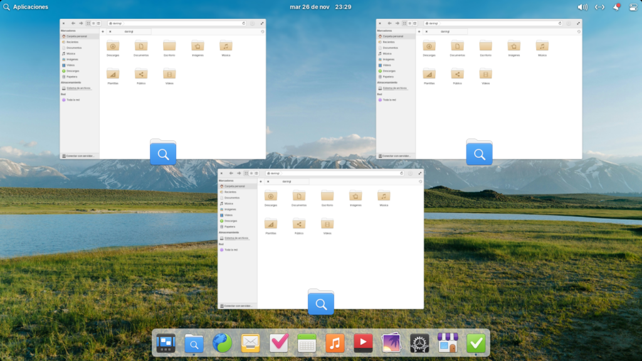Open the quick settings toggles indicator

tap(633, 7)
